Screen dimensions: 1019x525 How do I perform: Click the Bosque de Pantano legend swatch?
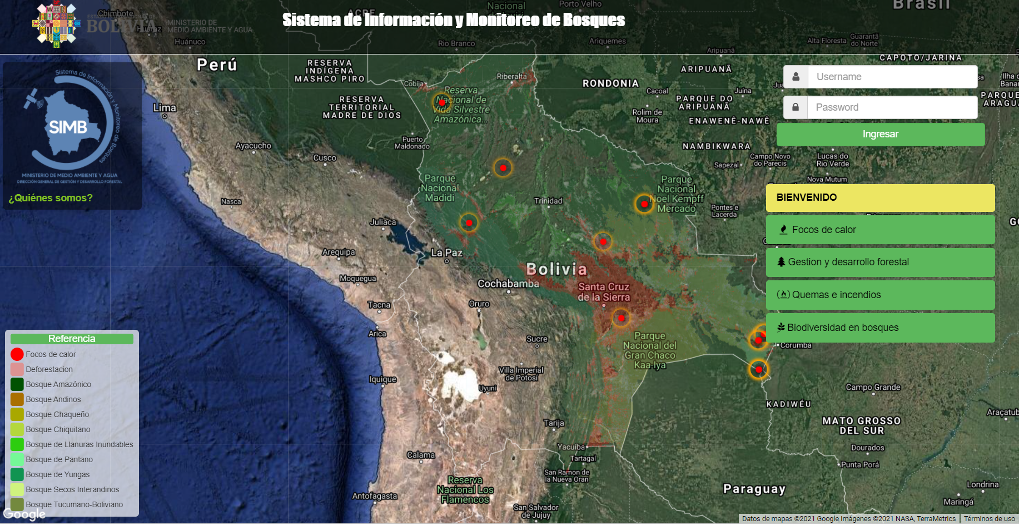(x=17, y=459)
